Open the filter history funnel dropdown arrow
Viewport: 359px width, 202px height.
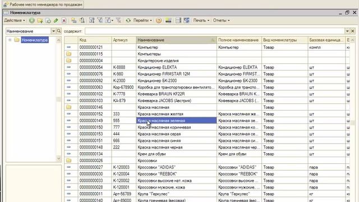pyautogui.click(x=112, y=21)
